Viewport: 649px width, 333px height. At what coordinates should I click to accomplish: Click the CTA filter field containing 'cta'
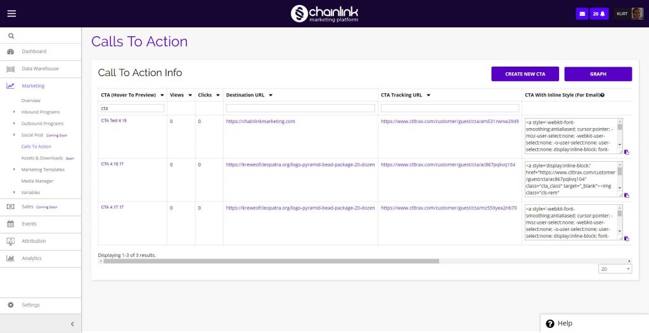[132, 108]
